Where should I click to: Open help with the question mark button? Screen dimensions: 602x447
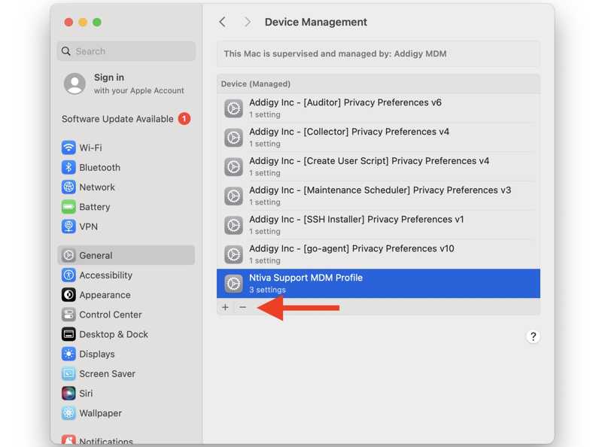click(533, 336)
